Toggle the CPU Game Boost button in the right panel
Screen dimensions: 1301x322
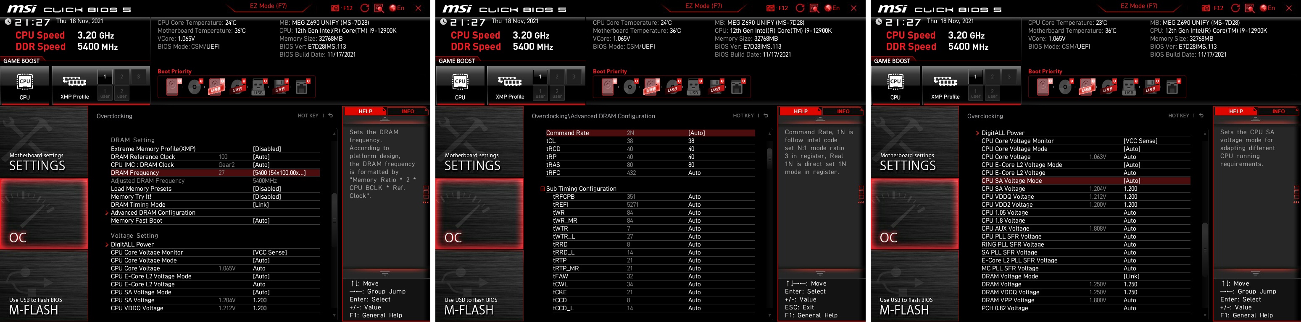tap(895, 85)
